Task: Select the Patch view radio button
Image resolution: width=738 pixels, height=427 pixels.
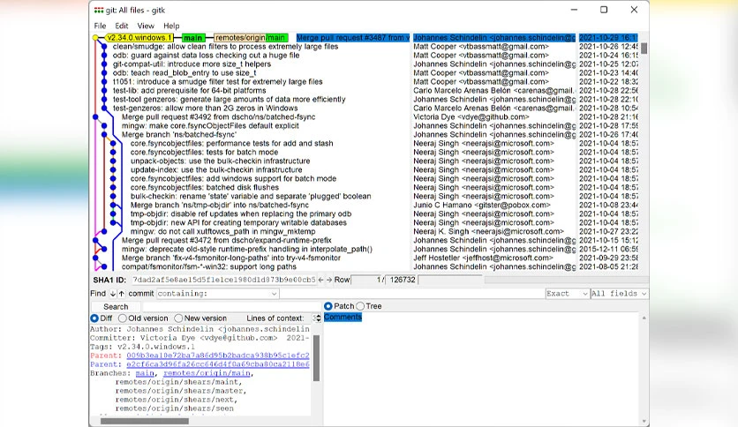Action: coord(328,306)
